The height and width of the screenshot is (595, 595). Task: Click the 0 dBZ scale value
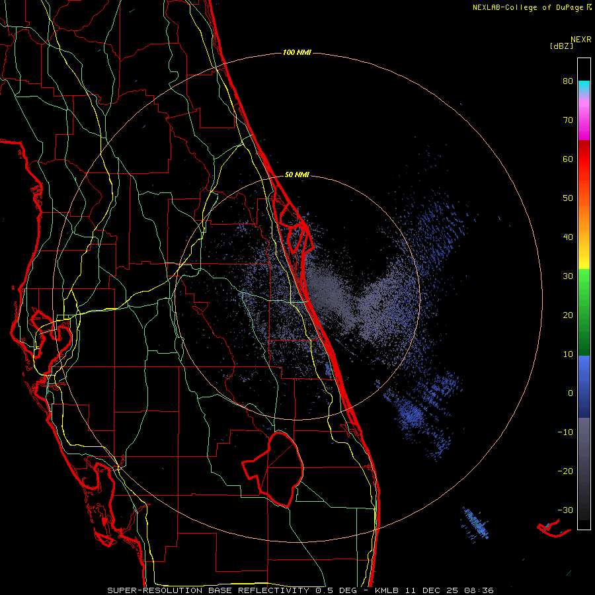(571, 393)
